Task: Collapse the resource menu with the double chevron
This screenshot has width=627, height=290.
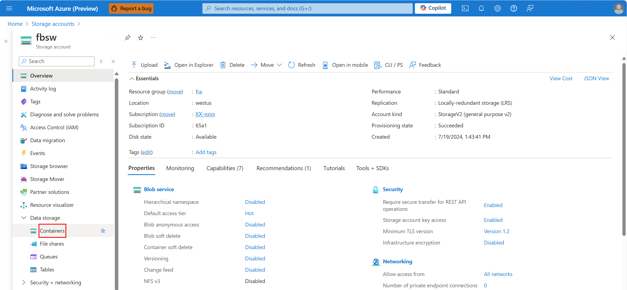Action: [x=113, y=61]
